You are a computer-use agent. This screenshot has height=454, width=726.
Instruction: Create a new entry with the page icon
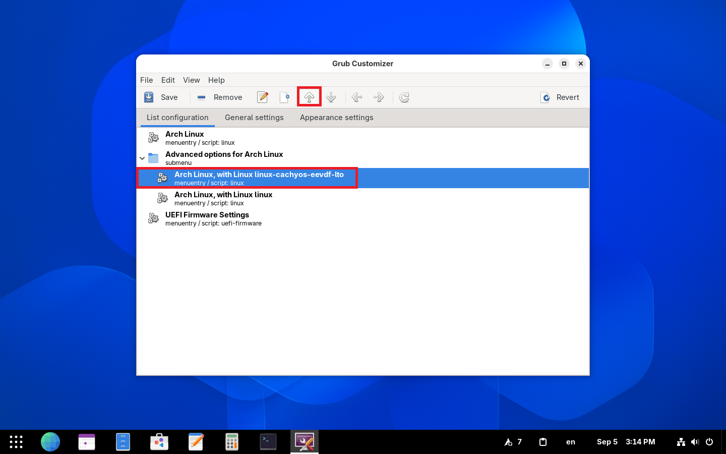point(285,97)
